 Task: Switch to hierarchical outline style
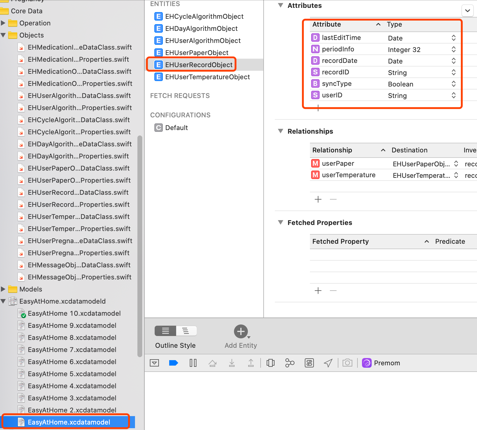point(186,331)
